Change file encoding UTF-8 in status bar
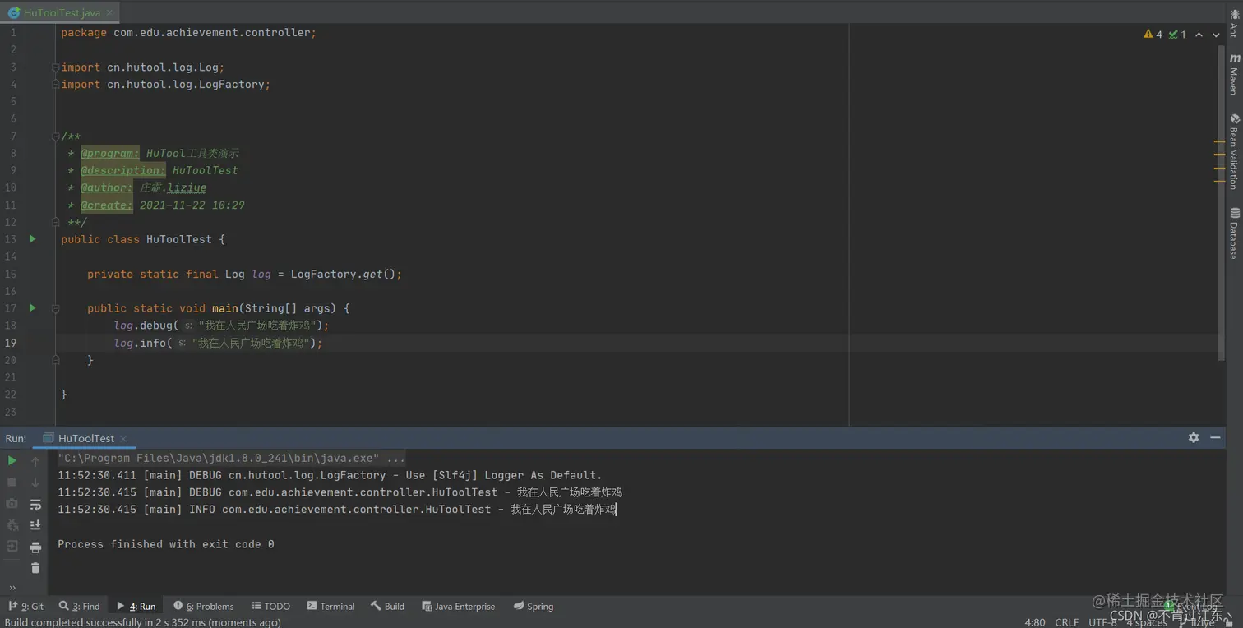This screenshot has width=1243, height=628. tap(1102, 622)
